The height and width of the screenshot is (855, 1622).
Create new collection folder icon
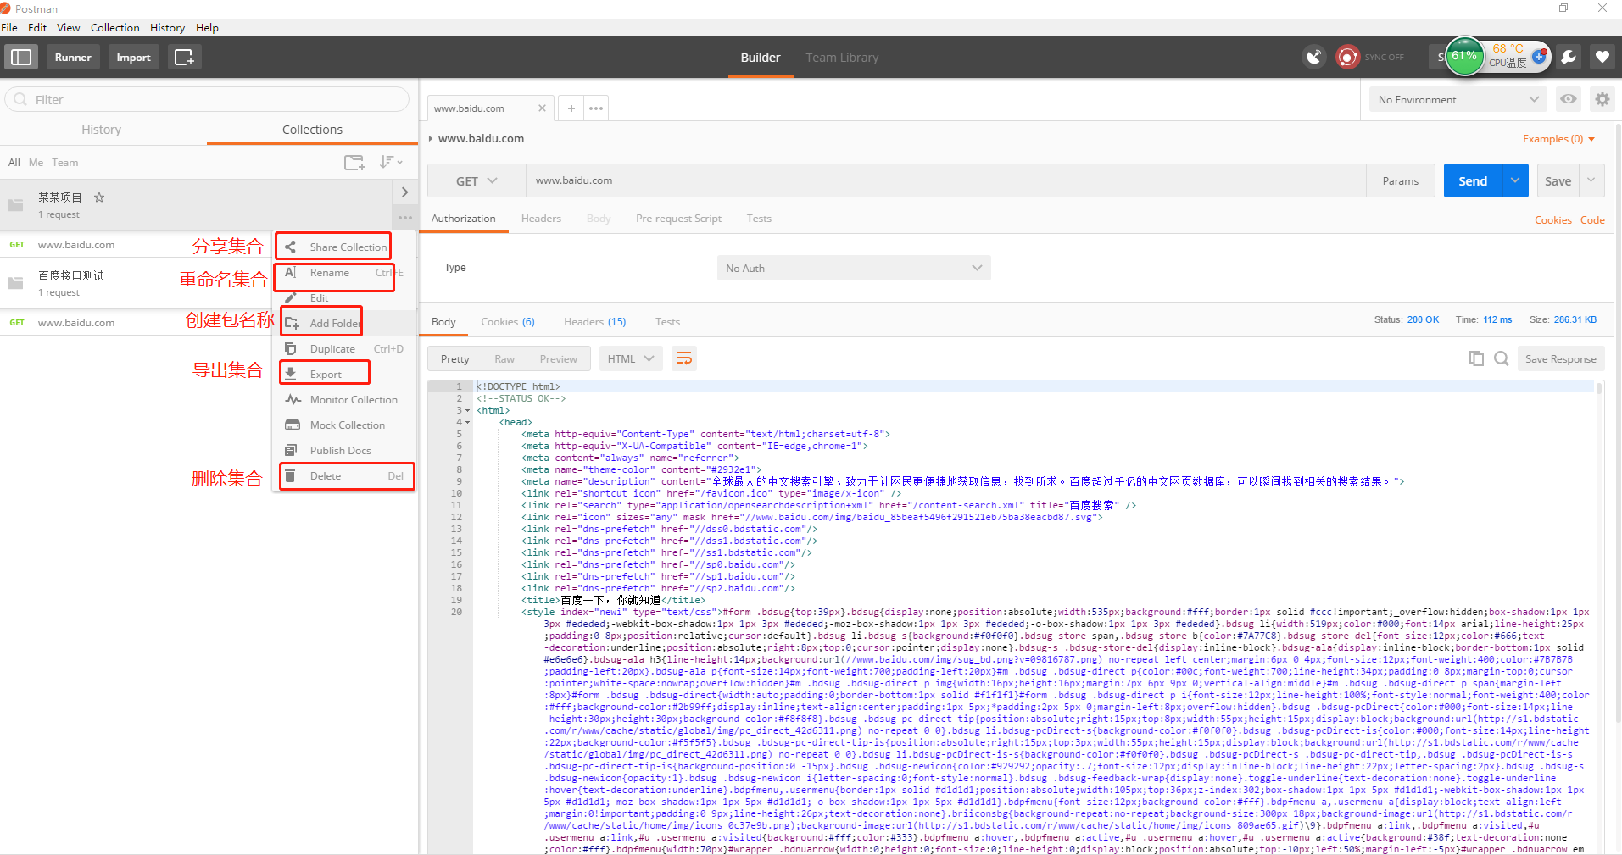click(x=354, y=162)
